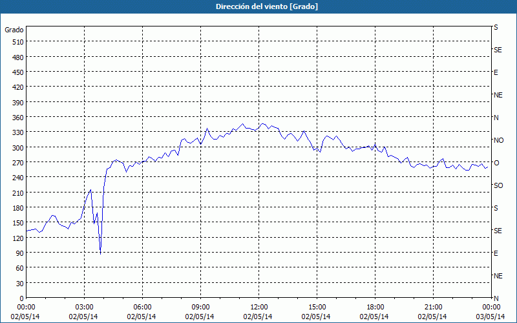Viewport: 517px width, 323px height.
Task: Pick the 330 degree axis label
Action: [x=19, y=132]
